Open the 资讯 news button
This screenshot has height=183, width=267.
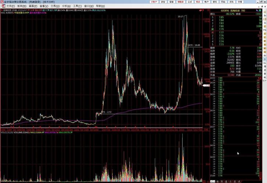pyautogui.click(x=231, y=2)
